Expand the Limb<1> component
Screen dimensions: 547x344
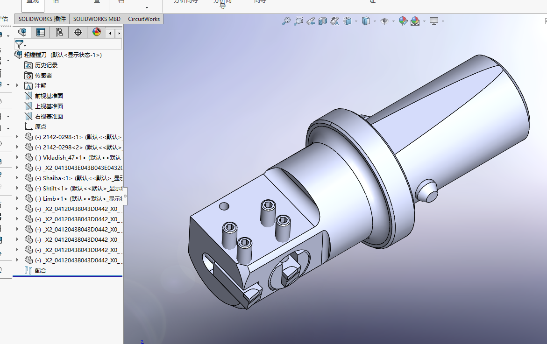pyautogui.click(x=17, y=198)
